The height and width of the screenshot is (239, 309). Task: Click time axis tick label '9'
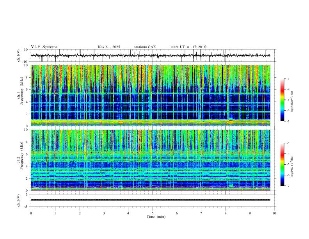point(250,213)
